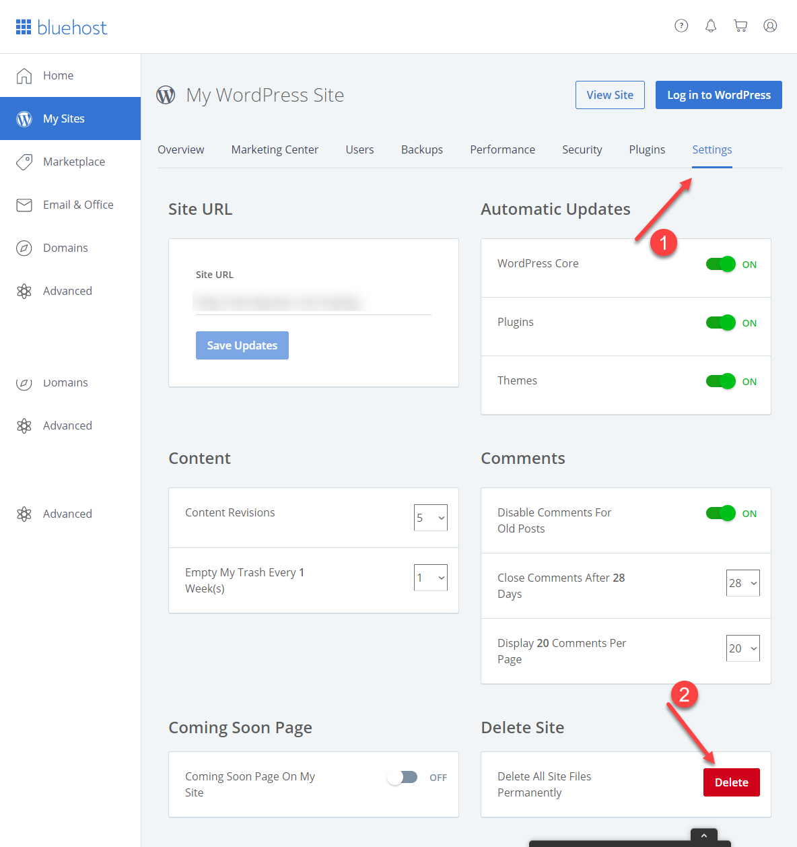Click Delete All Site Files Permanently text
This screenshot has height=847, width=797.
pos(545,784)
